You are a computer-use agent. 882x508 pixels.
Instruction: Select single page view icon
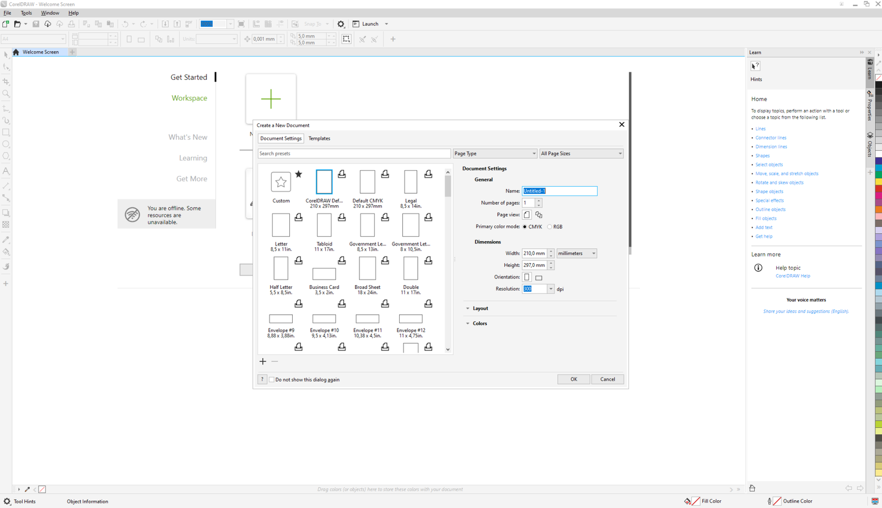pos(527,215)
